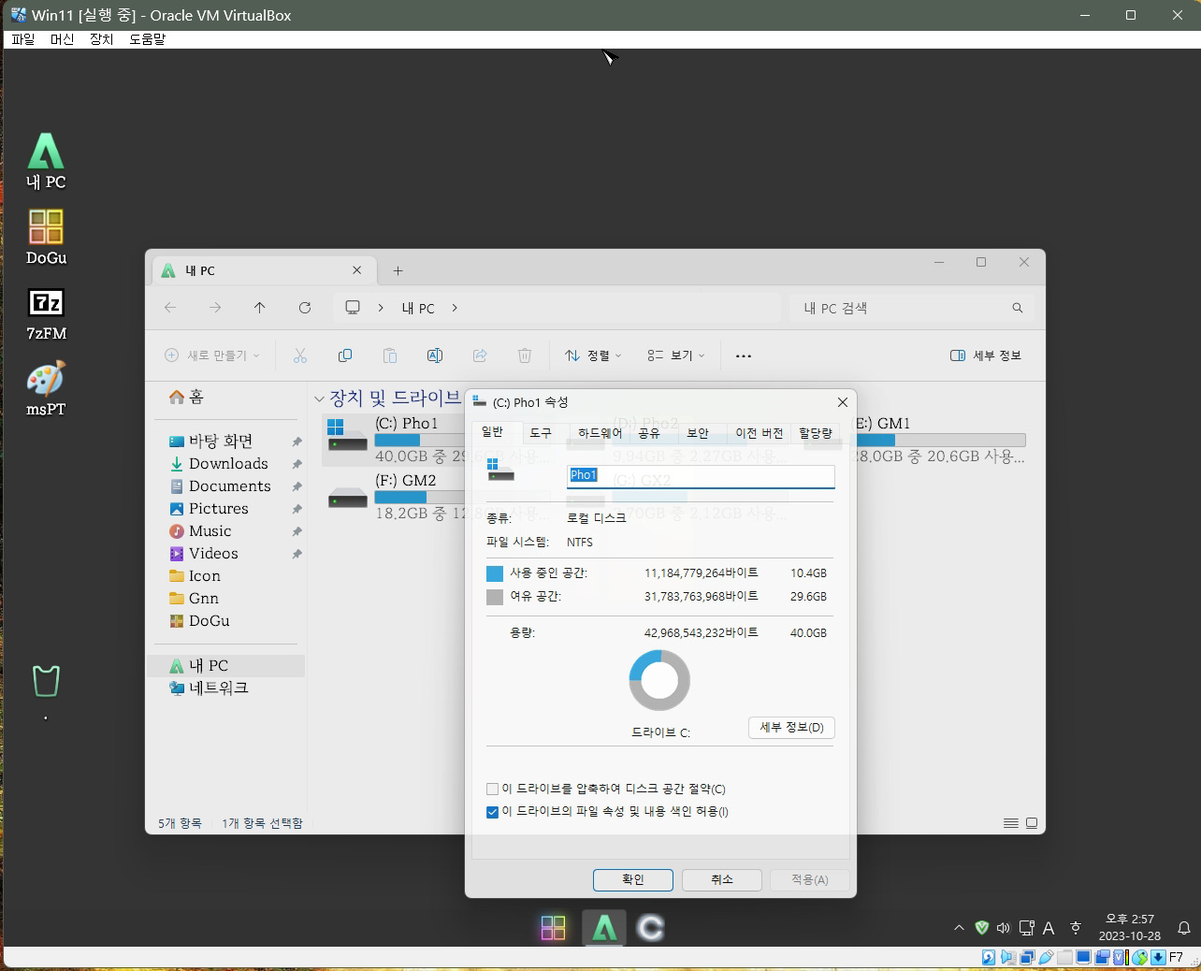This screenshot has width=1201, height=971.
Task: Switch to details list view icon
Action: pyautogui.click(x=1010, y=823)
